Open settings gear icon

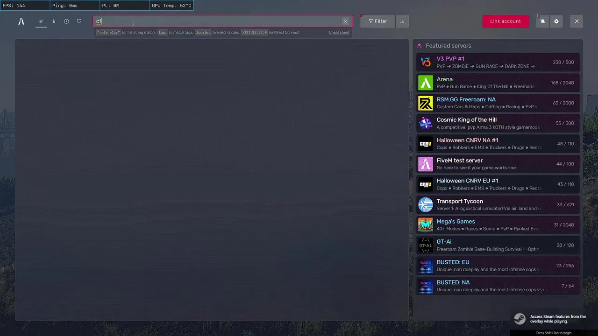(x=556, y=21)
